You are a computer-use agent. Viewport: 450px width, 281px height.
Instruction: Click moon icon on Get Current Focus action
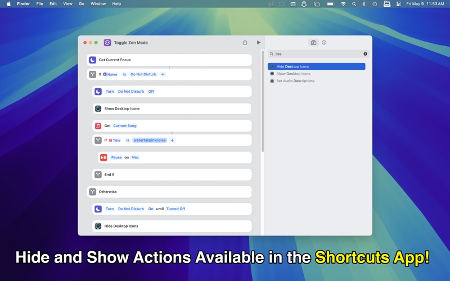[92, 60]
